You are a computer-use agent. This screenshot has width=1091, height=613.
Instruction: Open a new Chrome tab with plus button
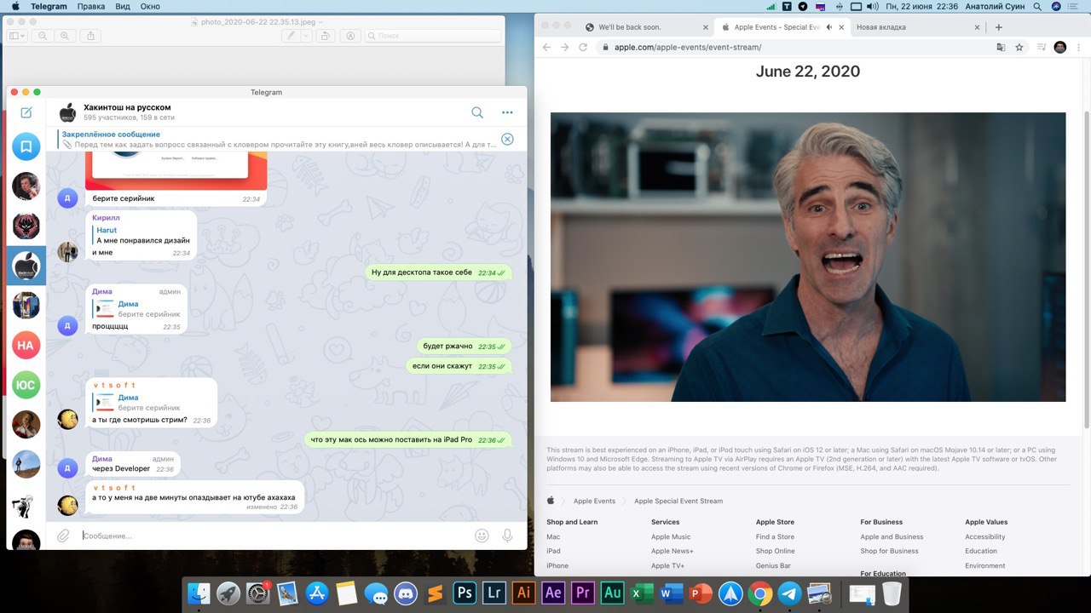tap(999, 27)
